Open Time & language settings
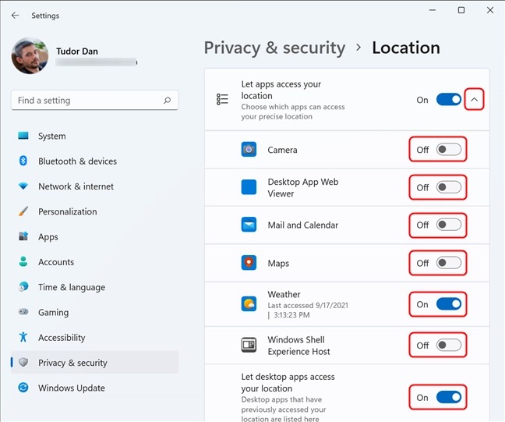The height and width of the screenshot is (422, 505). tap(95, 287)
